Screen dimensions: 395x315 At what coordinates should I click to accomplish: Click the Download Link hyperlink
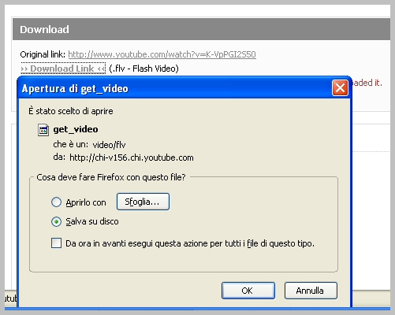[x=63, y=69]
